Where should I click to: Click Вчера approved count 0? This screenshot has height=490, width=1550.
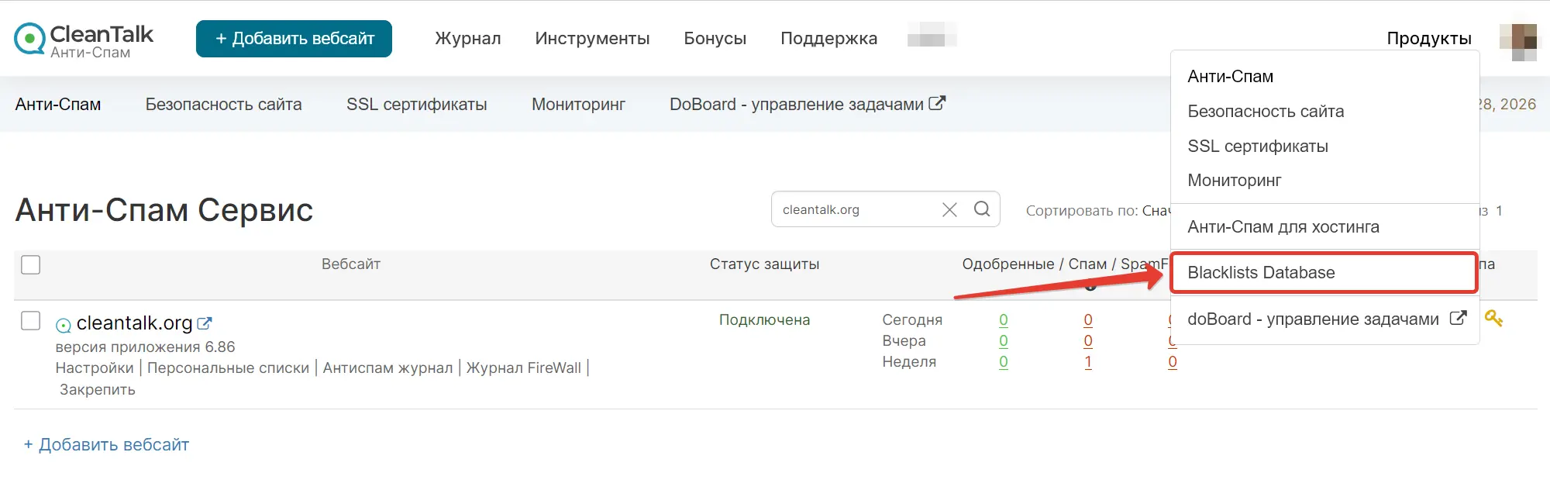click(1004, 341)
